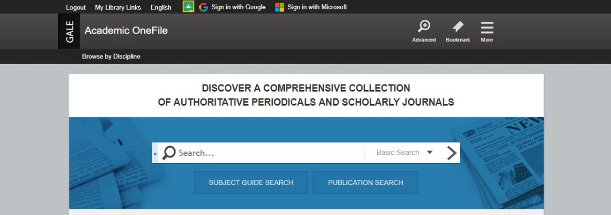Open the English language selector
This screenshot has height=215, width=611.
161,7
